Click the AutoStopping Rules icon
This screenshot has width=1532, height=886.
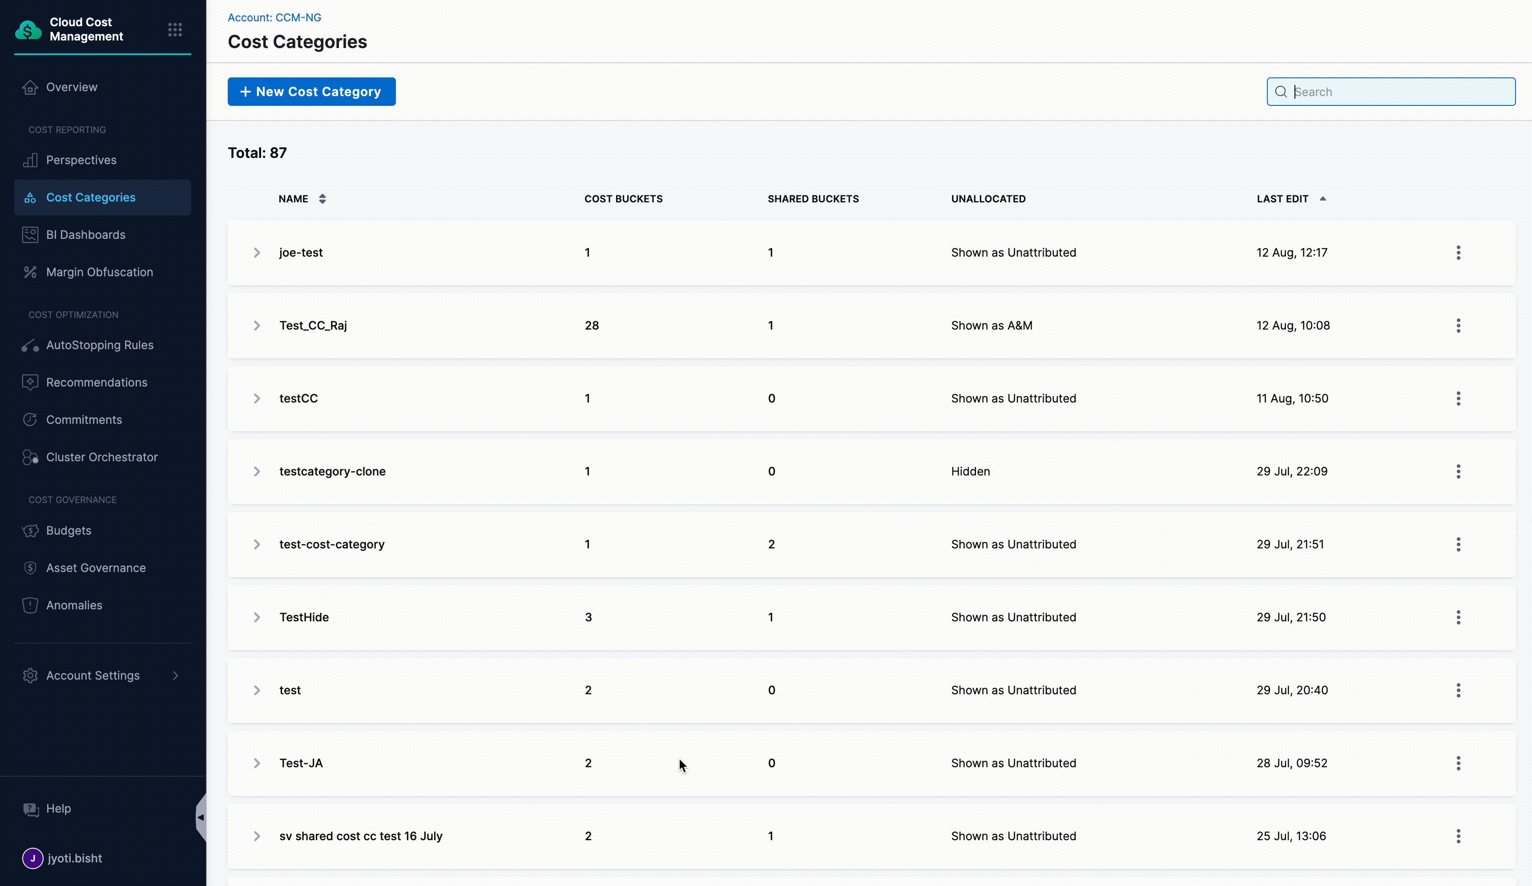tap(30, 345)
